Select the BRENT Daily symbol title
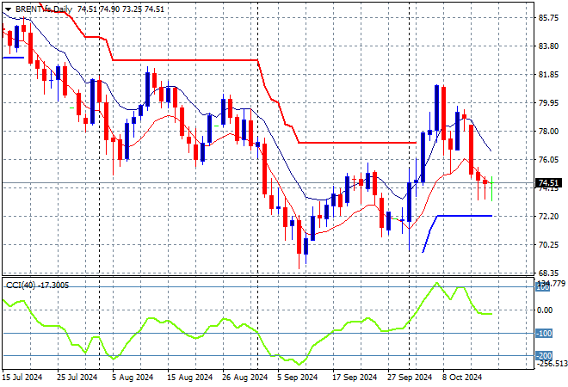 (44, 9)
